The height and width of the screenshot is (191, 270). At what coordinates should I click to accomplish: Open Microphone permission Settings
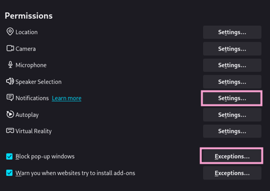[x=232, y=65]
